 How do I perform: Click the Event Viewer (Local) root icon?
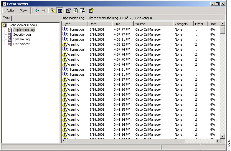(4, 25)
